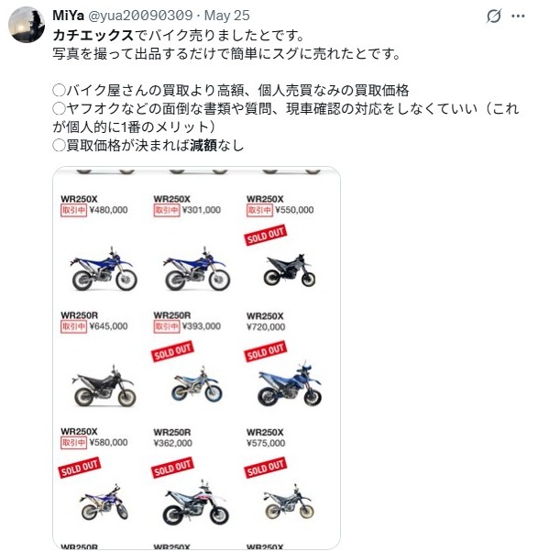The width and height of the screenshot is (538, 552).
Task: Click the WR250X ¥575,000 motorcycle image
Action: click(290, 502)
